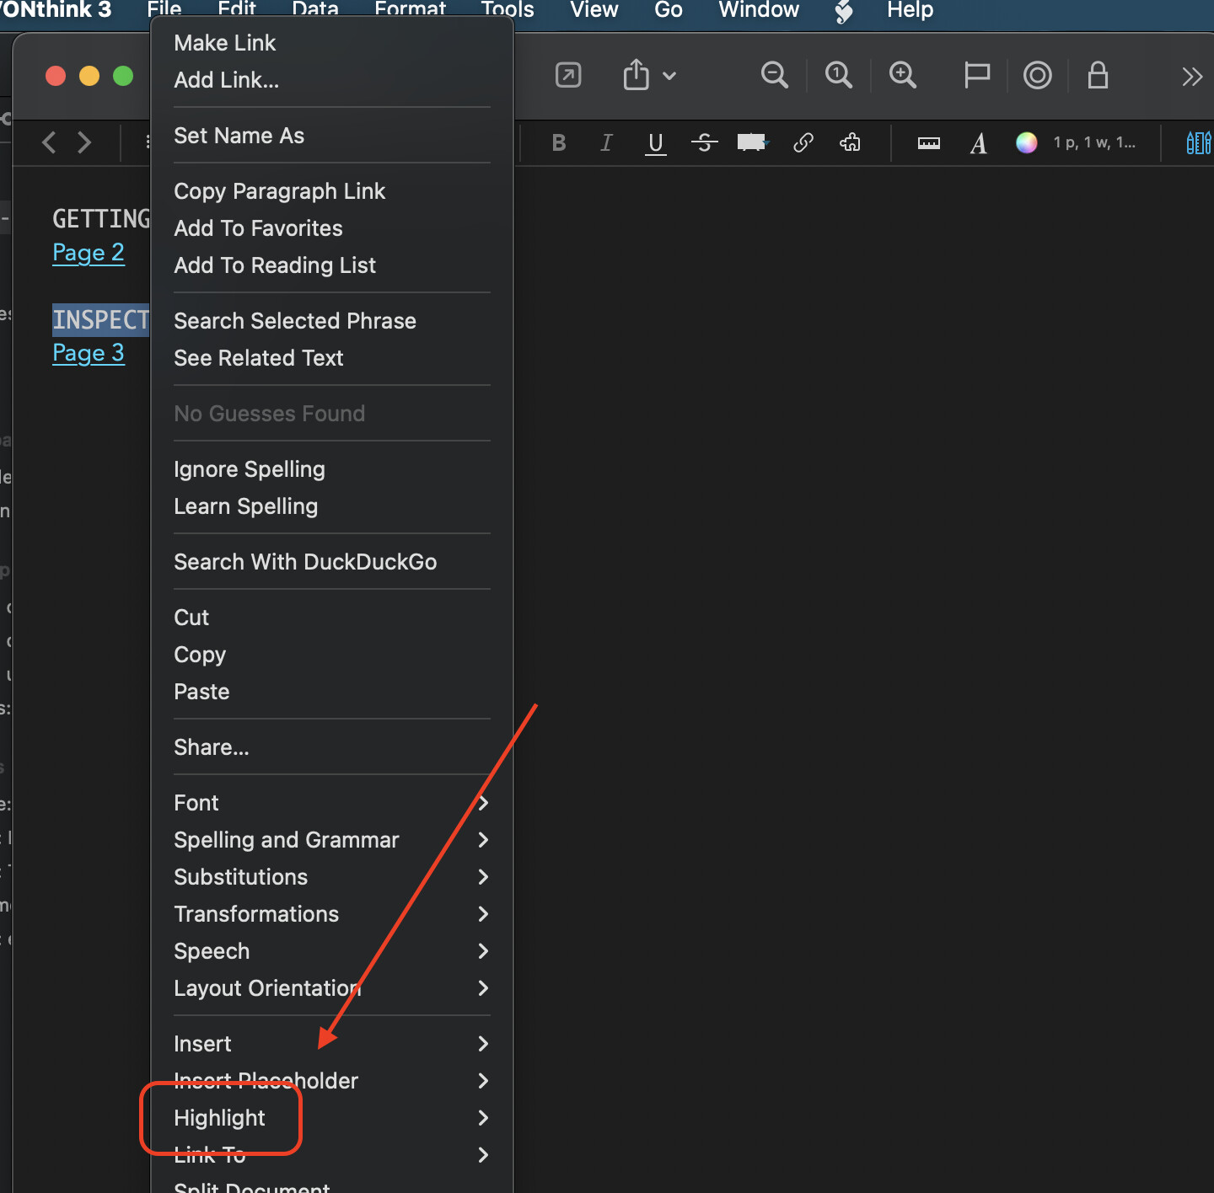The width and height of the screenshot is (1214, 1193).
Task: Click the flag icon in toolbar
Action: coord(976,76)
